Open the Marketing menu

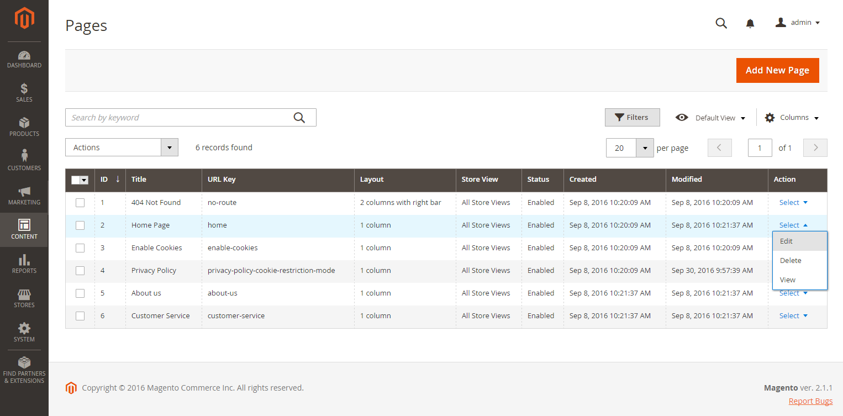click(x=24, y=196)
